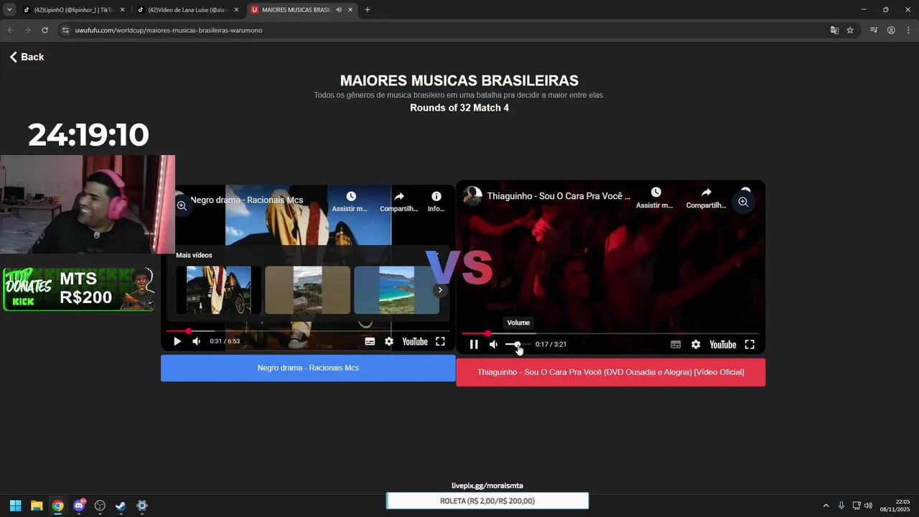Open system volume tray icon
Image resolution: width=919 pixels, height=517 pixels.
point(868,506)
